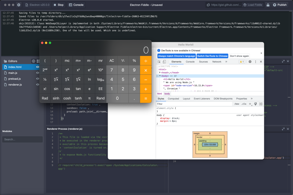
Task: Open the DevTools three-dot menu
Action: pyautogui.click(x=256, y=62)
